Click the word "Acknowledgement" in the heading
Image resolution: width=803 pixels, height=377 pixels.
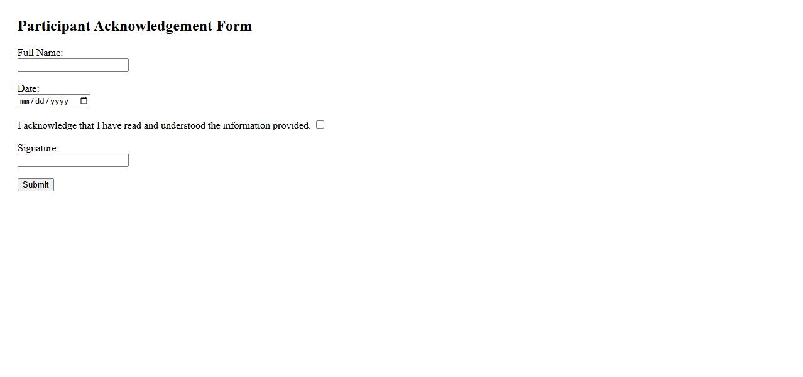(153, 26)
